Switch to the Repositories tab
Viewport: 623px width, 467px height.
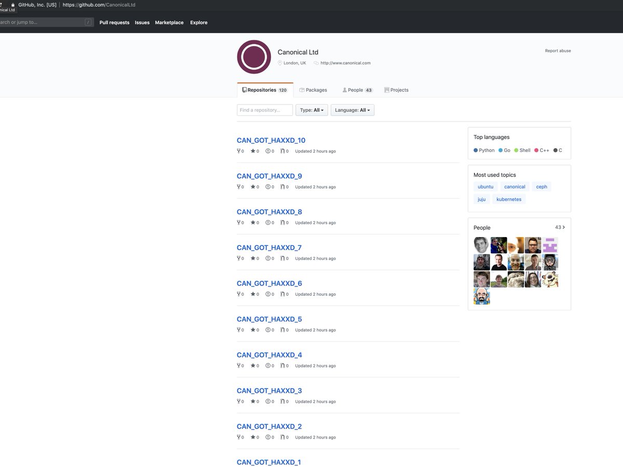[x=265, y=90]
